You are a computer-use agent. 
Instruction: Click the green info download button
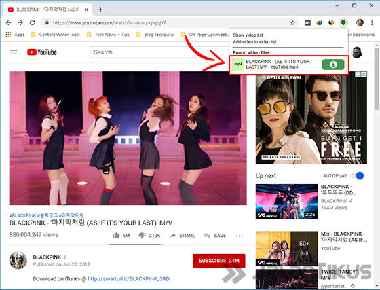coord(333,65)
